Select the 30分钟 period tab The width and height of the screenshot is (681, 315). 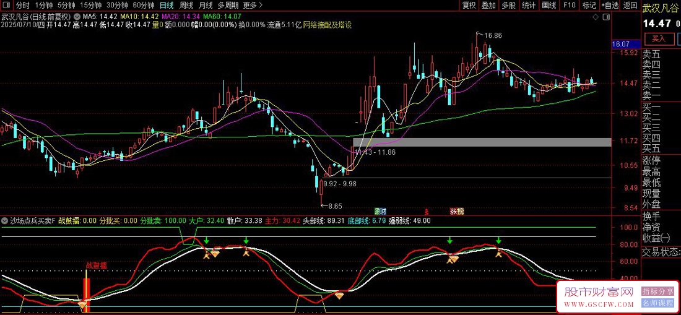point(117,6)
